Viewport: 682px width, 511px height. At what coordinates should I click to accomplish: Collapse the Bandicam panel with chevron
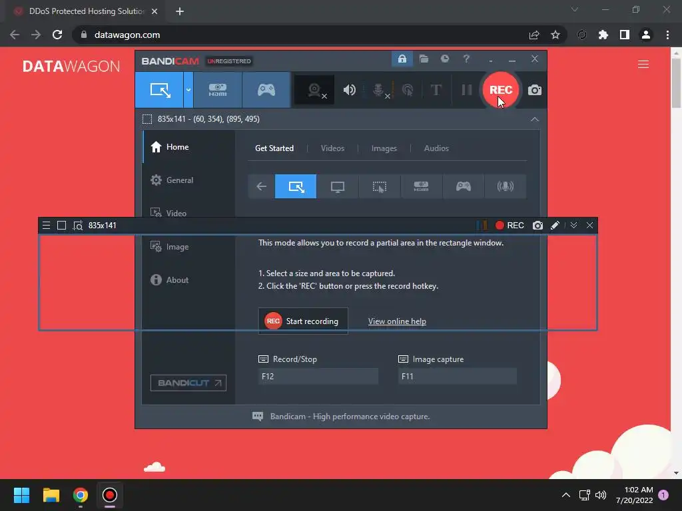pyautogui.click(x=535, y=119)
